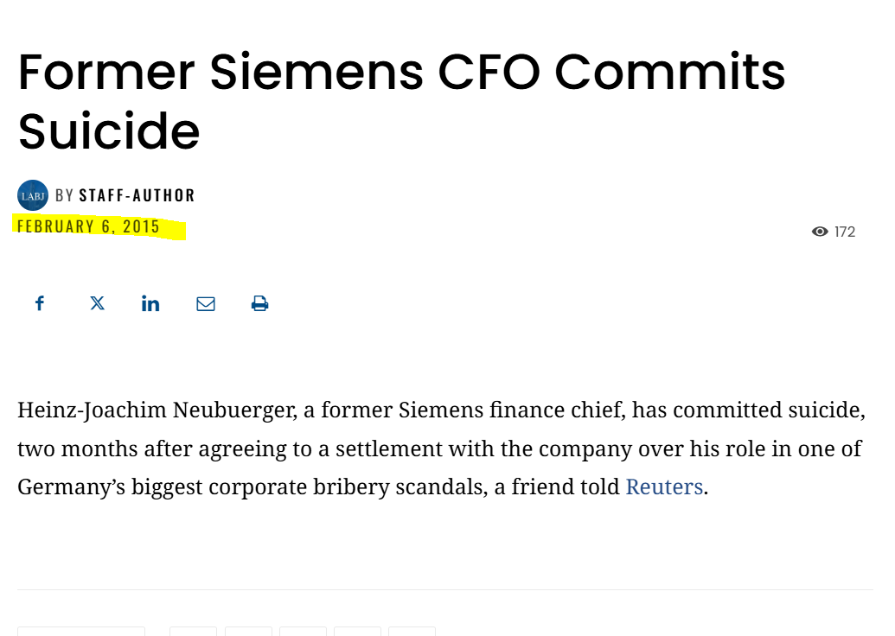
Task: Click the BY label before author name
Action: [x=65, y=195]
